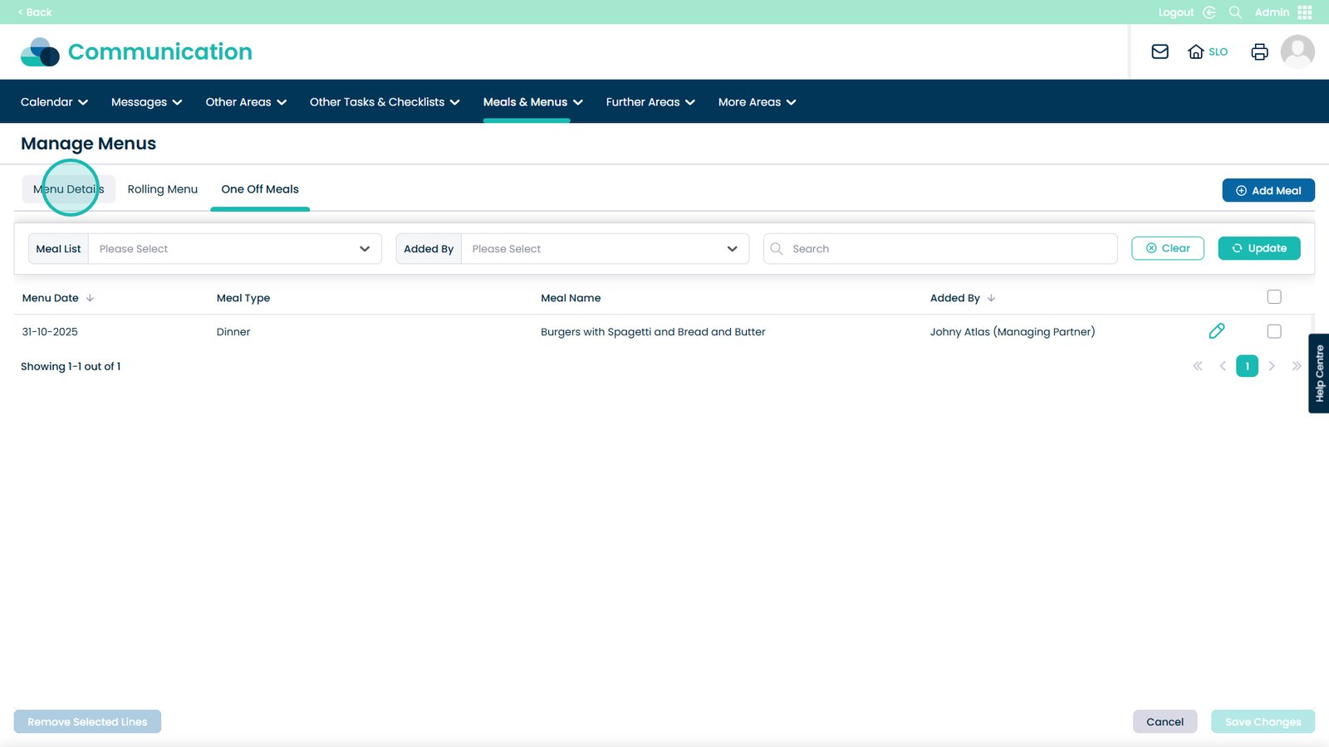Click the search magnifier in top bar
The image size is (1329, 747).
tap(1235, 12)
